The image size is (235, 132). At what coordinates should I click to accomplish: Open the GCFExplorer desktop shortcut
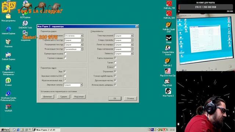coord(25,15)
